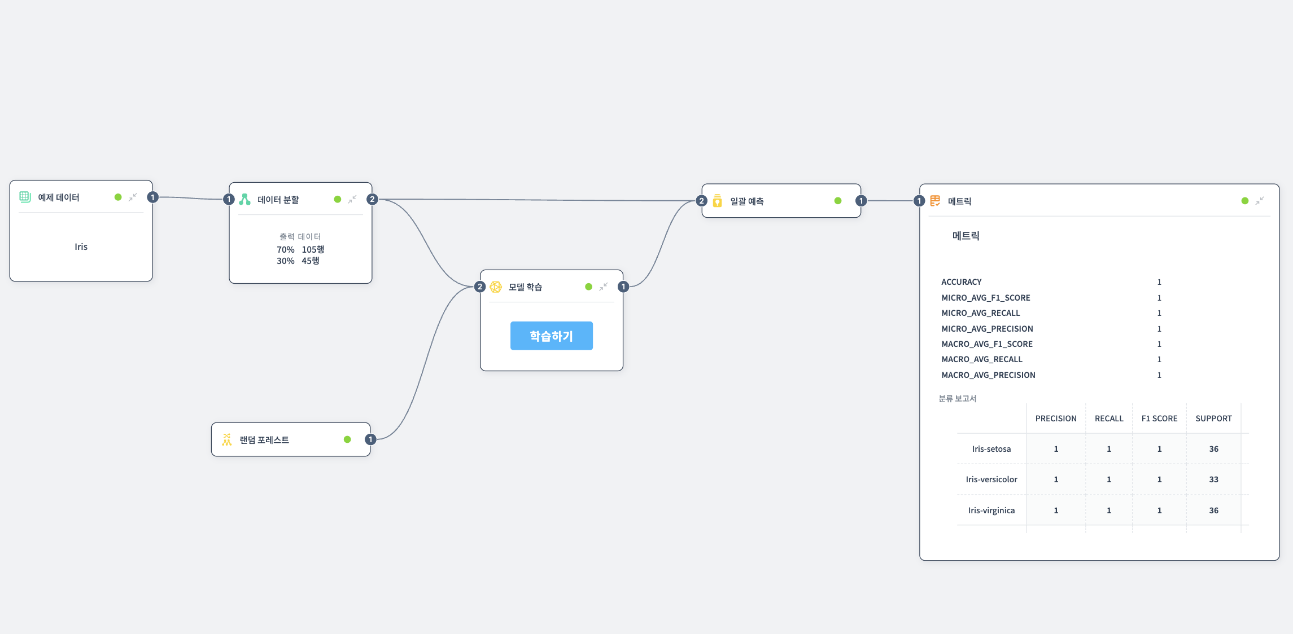This screenshot has width=1293, height=634.
Task: Collapse the 데이터 분할 node
Action: [352, 199]
